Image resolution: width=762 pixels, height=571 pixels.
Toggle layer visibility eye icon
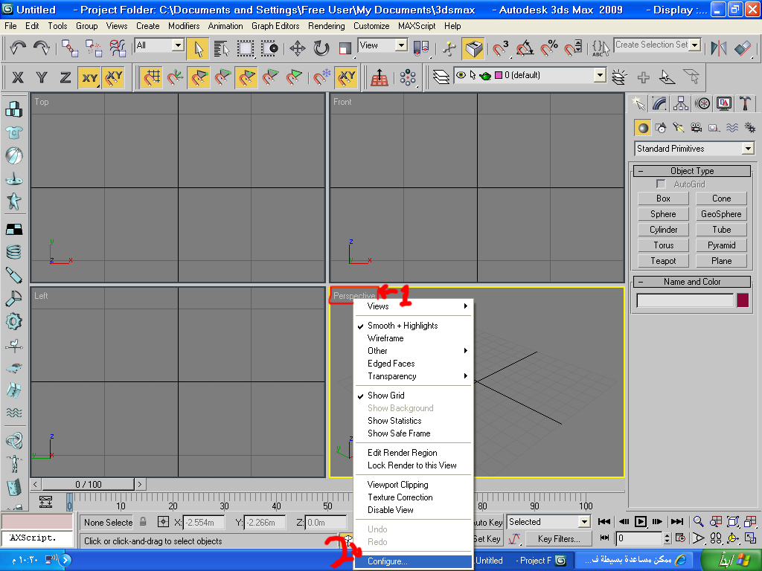tap(461, 75)
